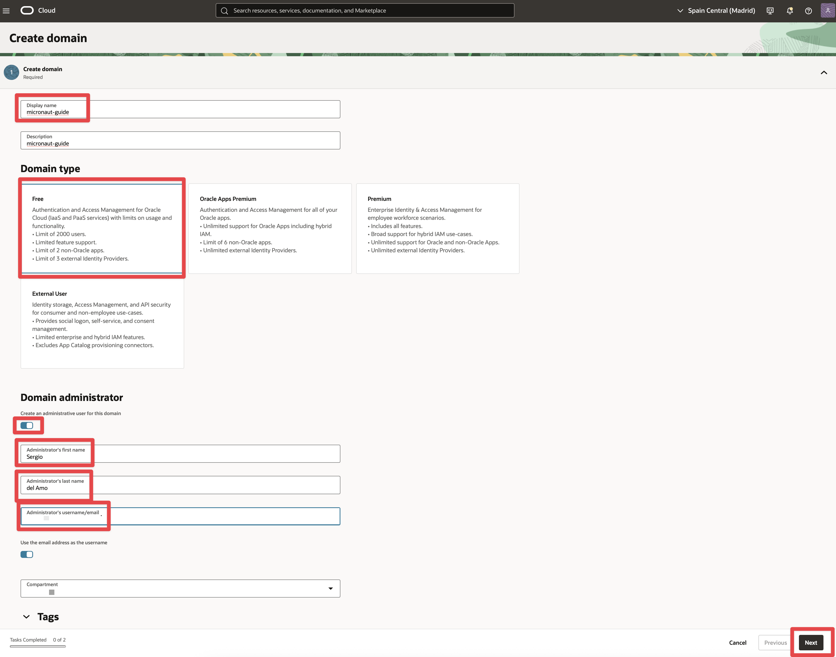The width and height of the screenshot is (836, 657).
Task: Open the help question mark icon
Action: (x=808, y=11)
